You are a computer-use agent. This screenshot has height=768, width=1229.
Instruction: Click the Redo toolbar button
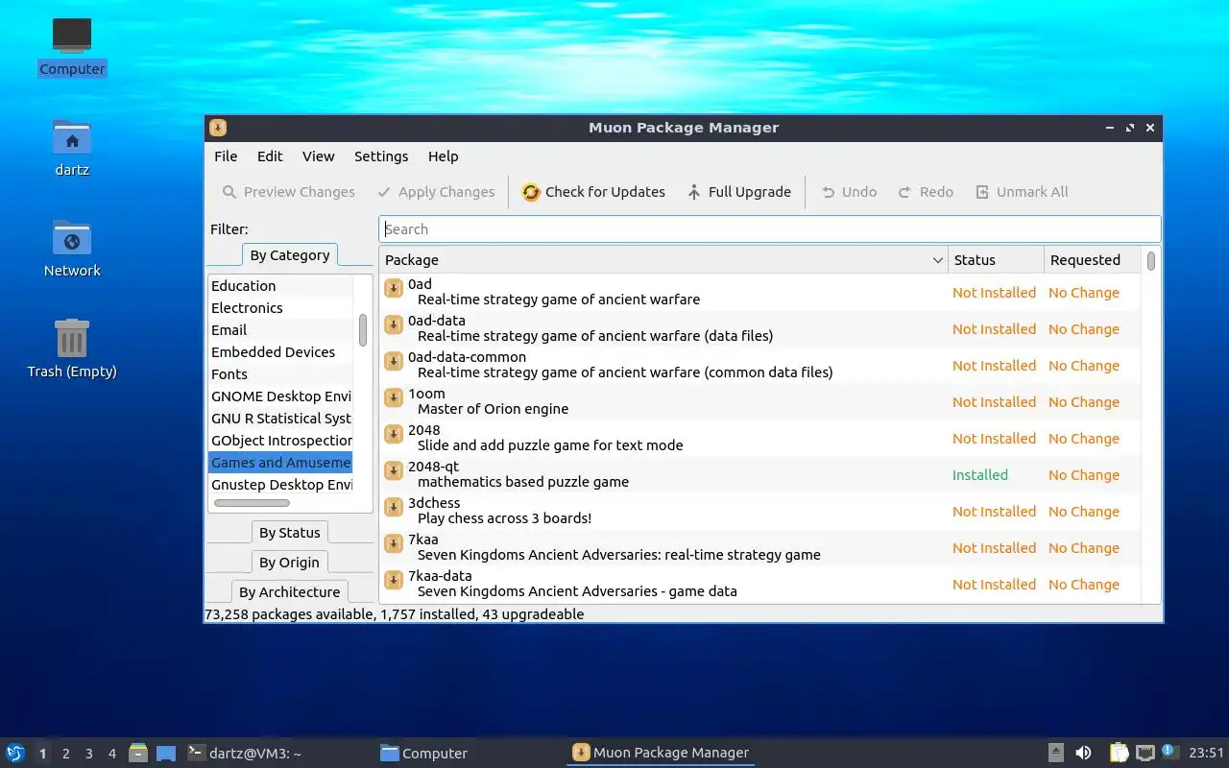(926, 192)
